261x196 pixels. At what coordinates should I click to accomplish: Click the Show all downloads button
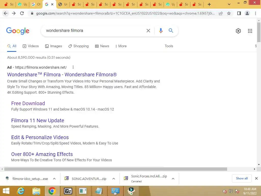click(242, 178)
